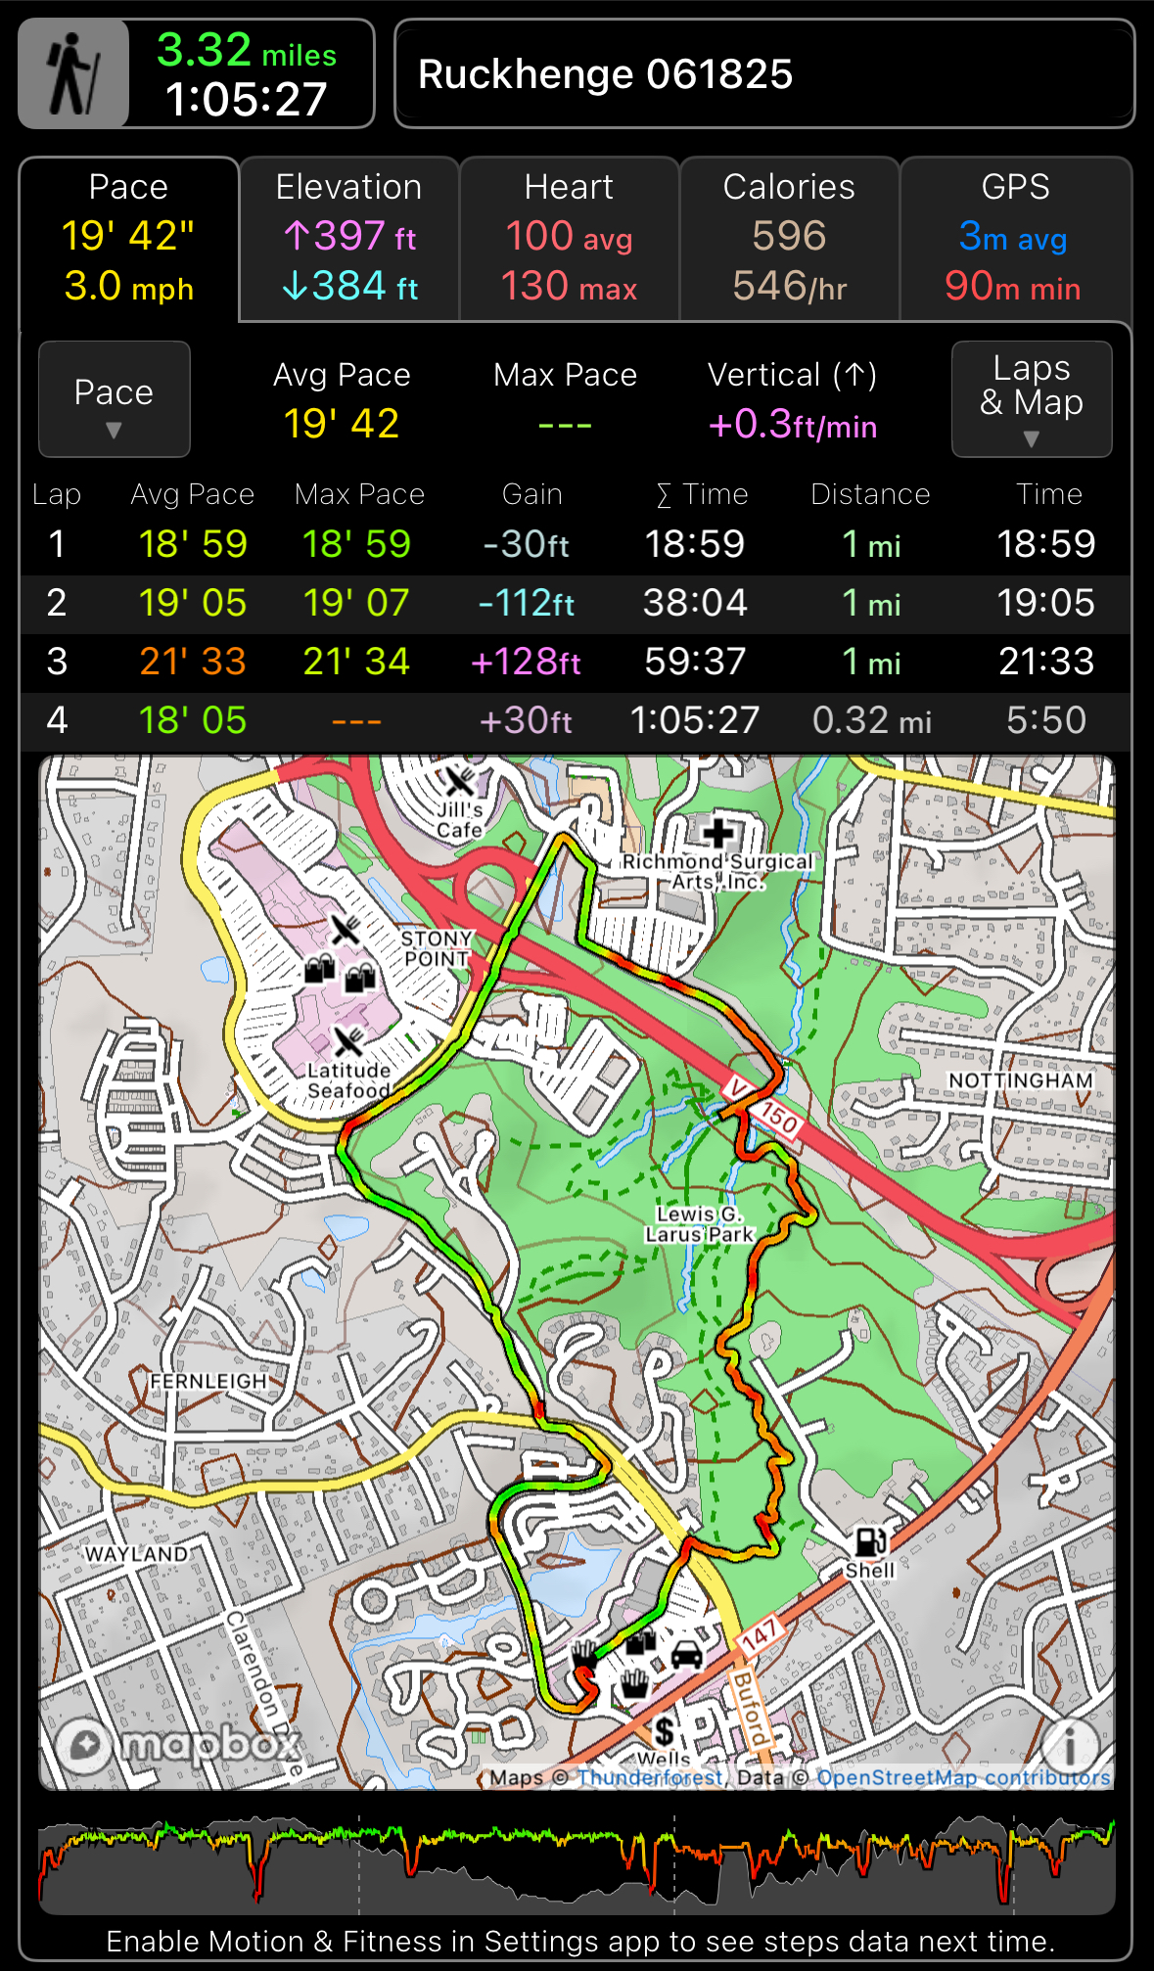Select lap 3 row in table
Screen dimensions: 1154x1971
point(576,663)
